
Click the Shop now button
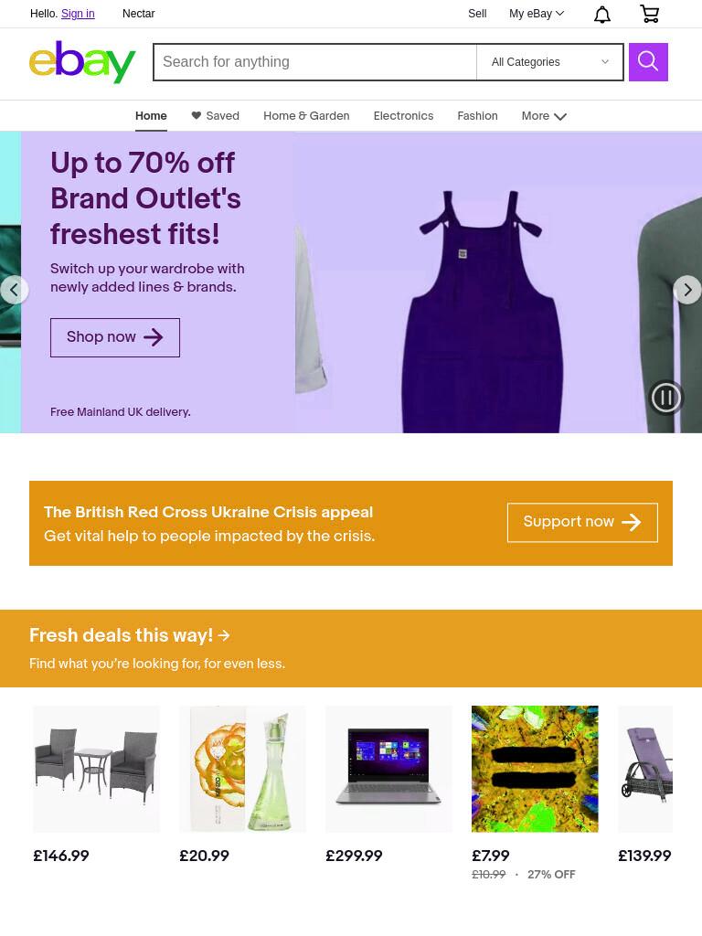pyautogui.click(x=114, y=337)
